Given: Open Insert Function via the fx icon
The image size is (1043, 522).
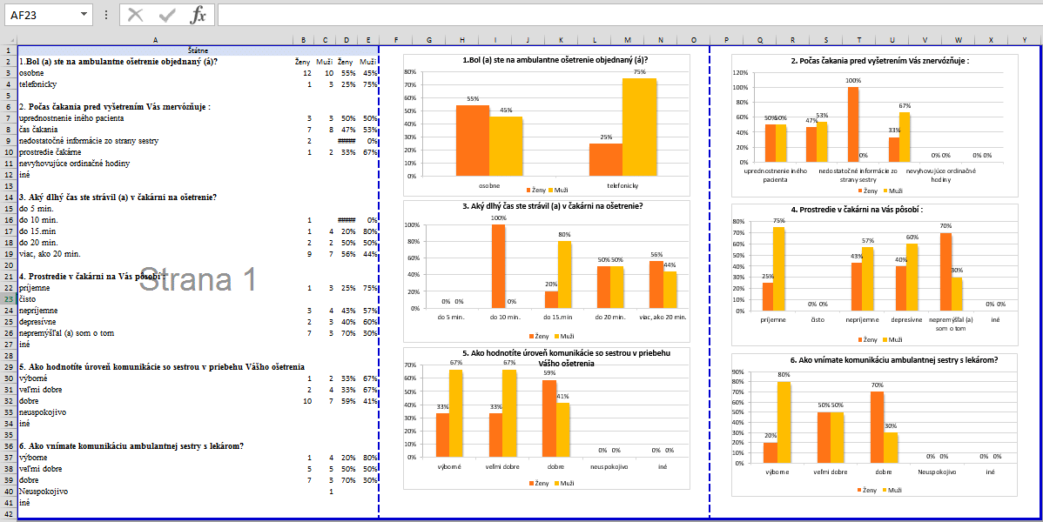Looking at the screenshot, I should (198, 15).
